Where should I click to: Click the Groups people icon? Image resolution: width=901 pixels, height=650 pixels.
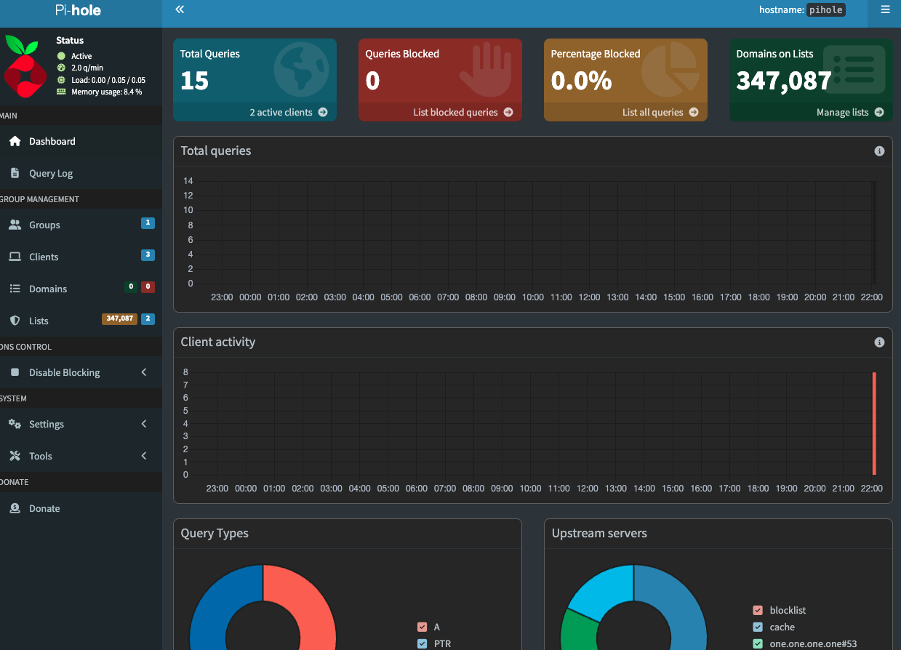pos(15,225)
